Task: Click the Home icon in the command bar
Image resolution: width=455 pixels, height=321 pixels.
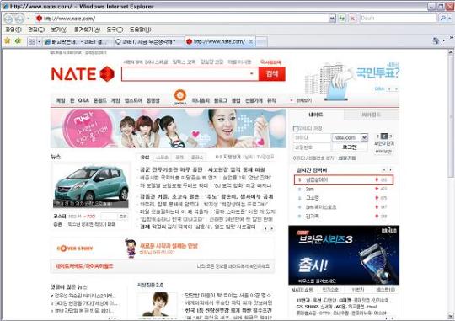Action: pos(436,41)
